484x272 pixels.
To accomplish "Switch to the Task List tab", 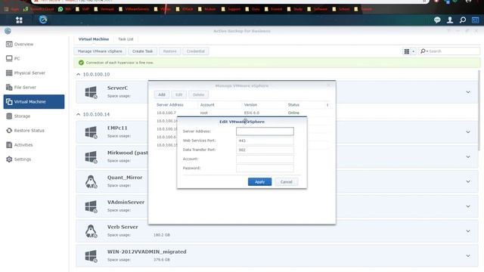I will (x=126, y=39).
